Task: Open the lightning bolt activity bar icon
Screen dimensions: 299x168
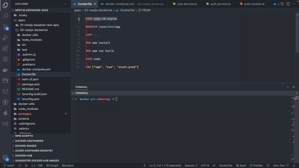Action: 5,102
